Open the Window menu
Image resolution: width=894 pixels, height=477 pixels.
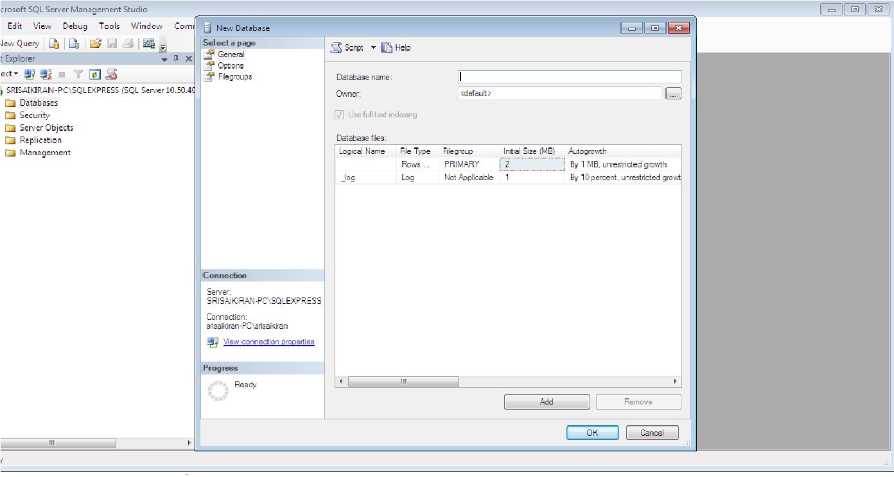[x=147, y=26]
